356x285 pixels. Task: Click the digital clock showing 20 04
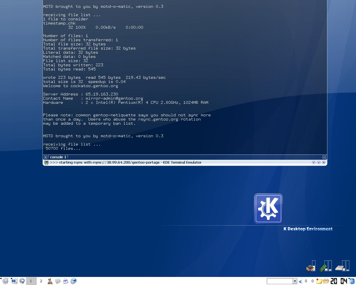[339, 281]
